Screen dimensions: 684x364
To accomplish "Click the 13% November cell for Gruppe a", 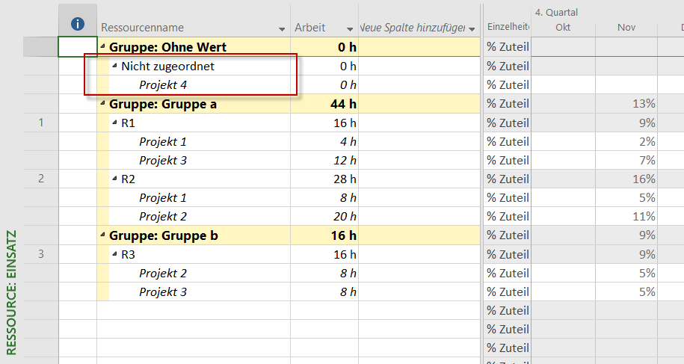I will pos(626,104).
